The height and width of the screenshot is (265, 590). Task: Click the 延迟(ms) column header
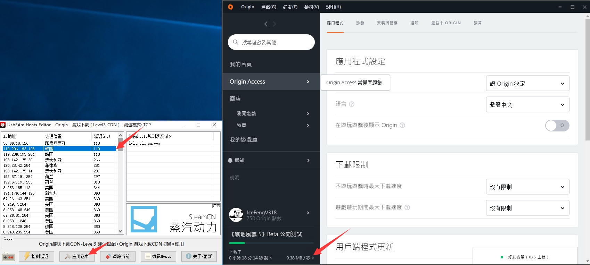click(104, 136)
